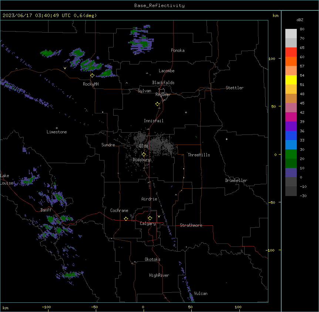Select the red 60-65 dBZ legend swatch
This screenshot has height=312, width=319.
pos(291,52)
